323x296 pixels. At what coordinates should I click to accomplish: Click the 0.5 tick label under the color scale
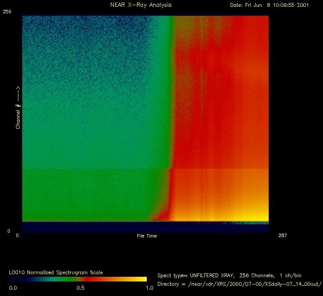coord(81,288)
